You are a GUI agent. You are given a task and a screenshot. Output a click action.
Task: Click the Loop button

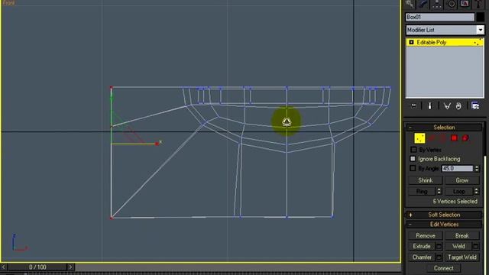[x=458, y=191]
